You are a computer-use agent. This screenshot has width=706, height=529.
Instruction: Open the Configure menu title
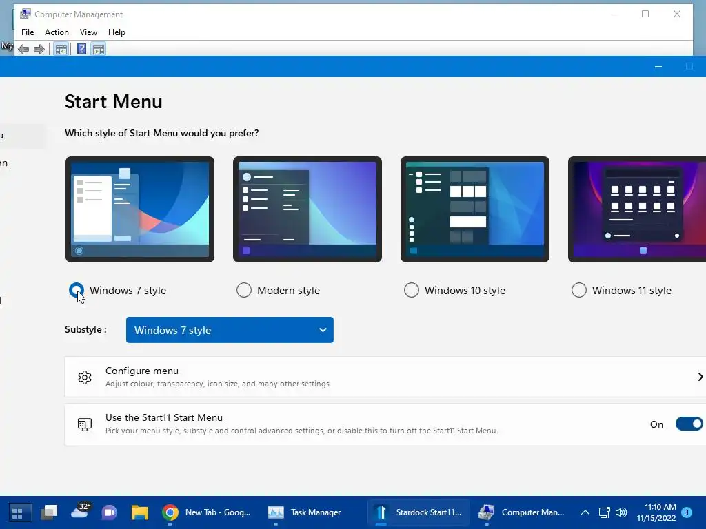[x=142, y=371]
